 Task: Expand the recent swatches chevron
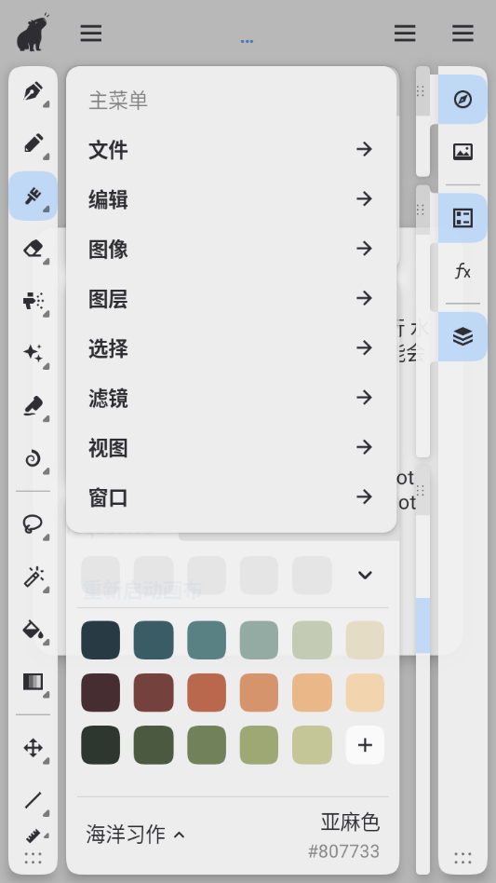[x=365, y=575]
